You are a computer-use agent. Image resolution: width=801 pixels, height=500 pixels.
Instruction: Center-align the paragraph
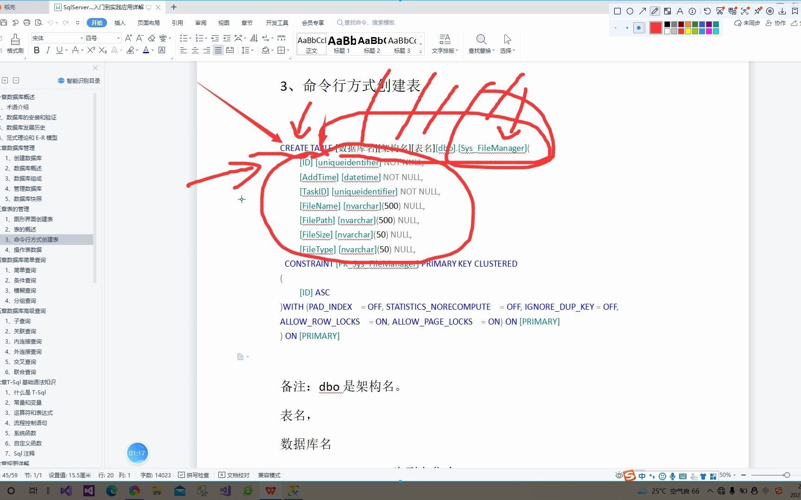point(195,50)
